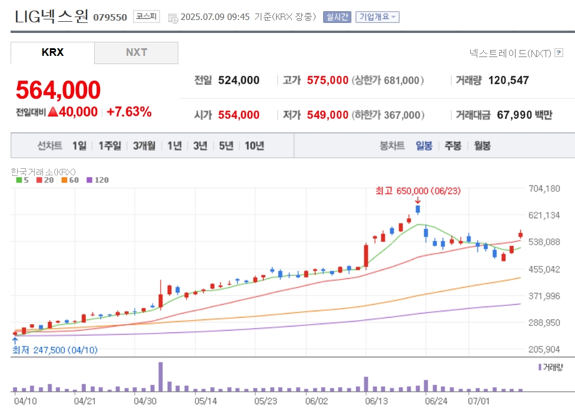This screenshot has width=575, height=413.
Task: Click the 코스피 market badge
Action: point(147,16)
